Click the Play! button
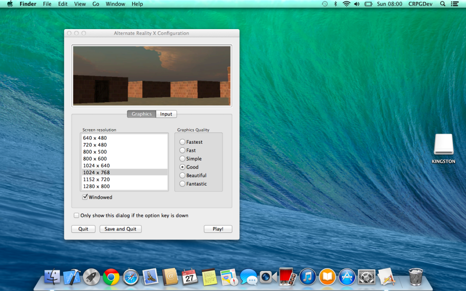 [218, 229]
